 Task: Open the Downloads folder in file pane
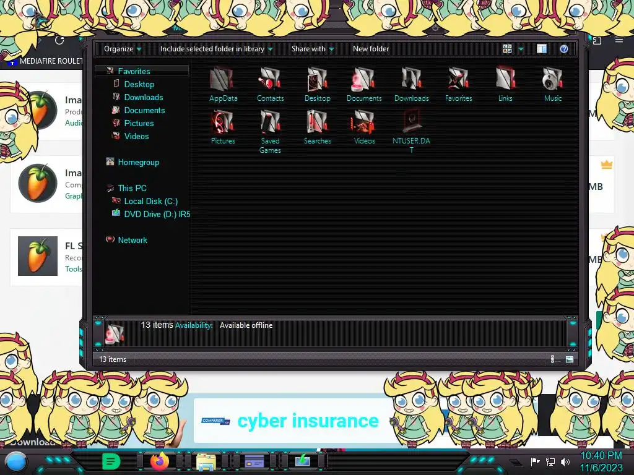point(412,84)
